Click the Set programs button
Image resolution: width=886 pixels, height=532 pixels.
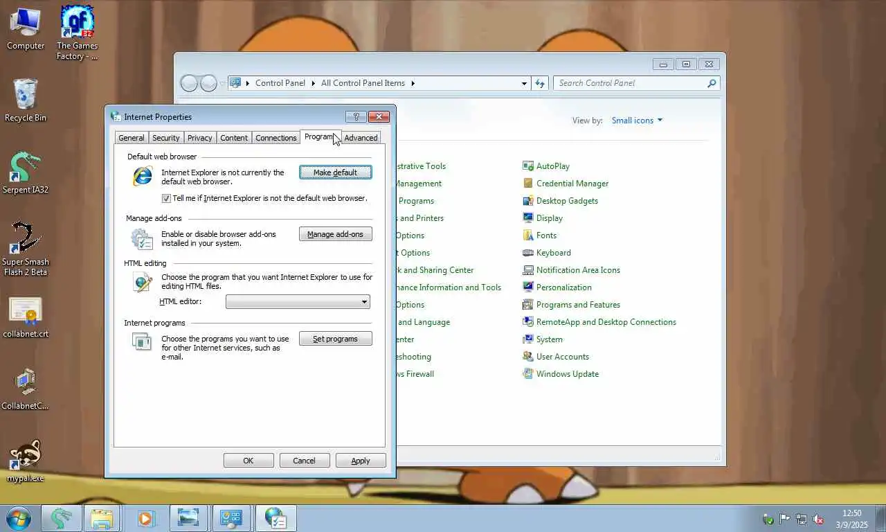[x=336, y=339]
